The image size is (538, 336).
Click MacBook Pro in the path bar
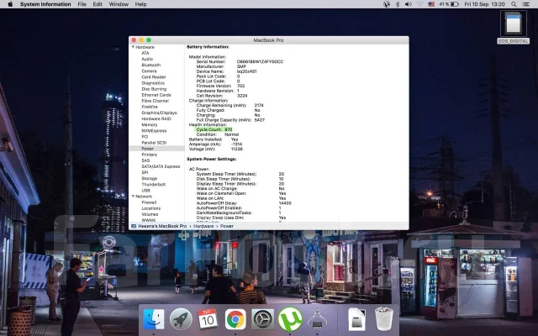(x=162, y=226)
